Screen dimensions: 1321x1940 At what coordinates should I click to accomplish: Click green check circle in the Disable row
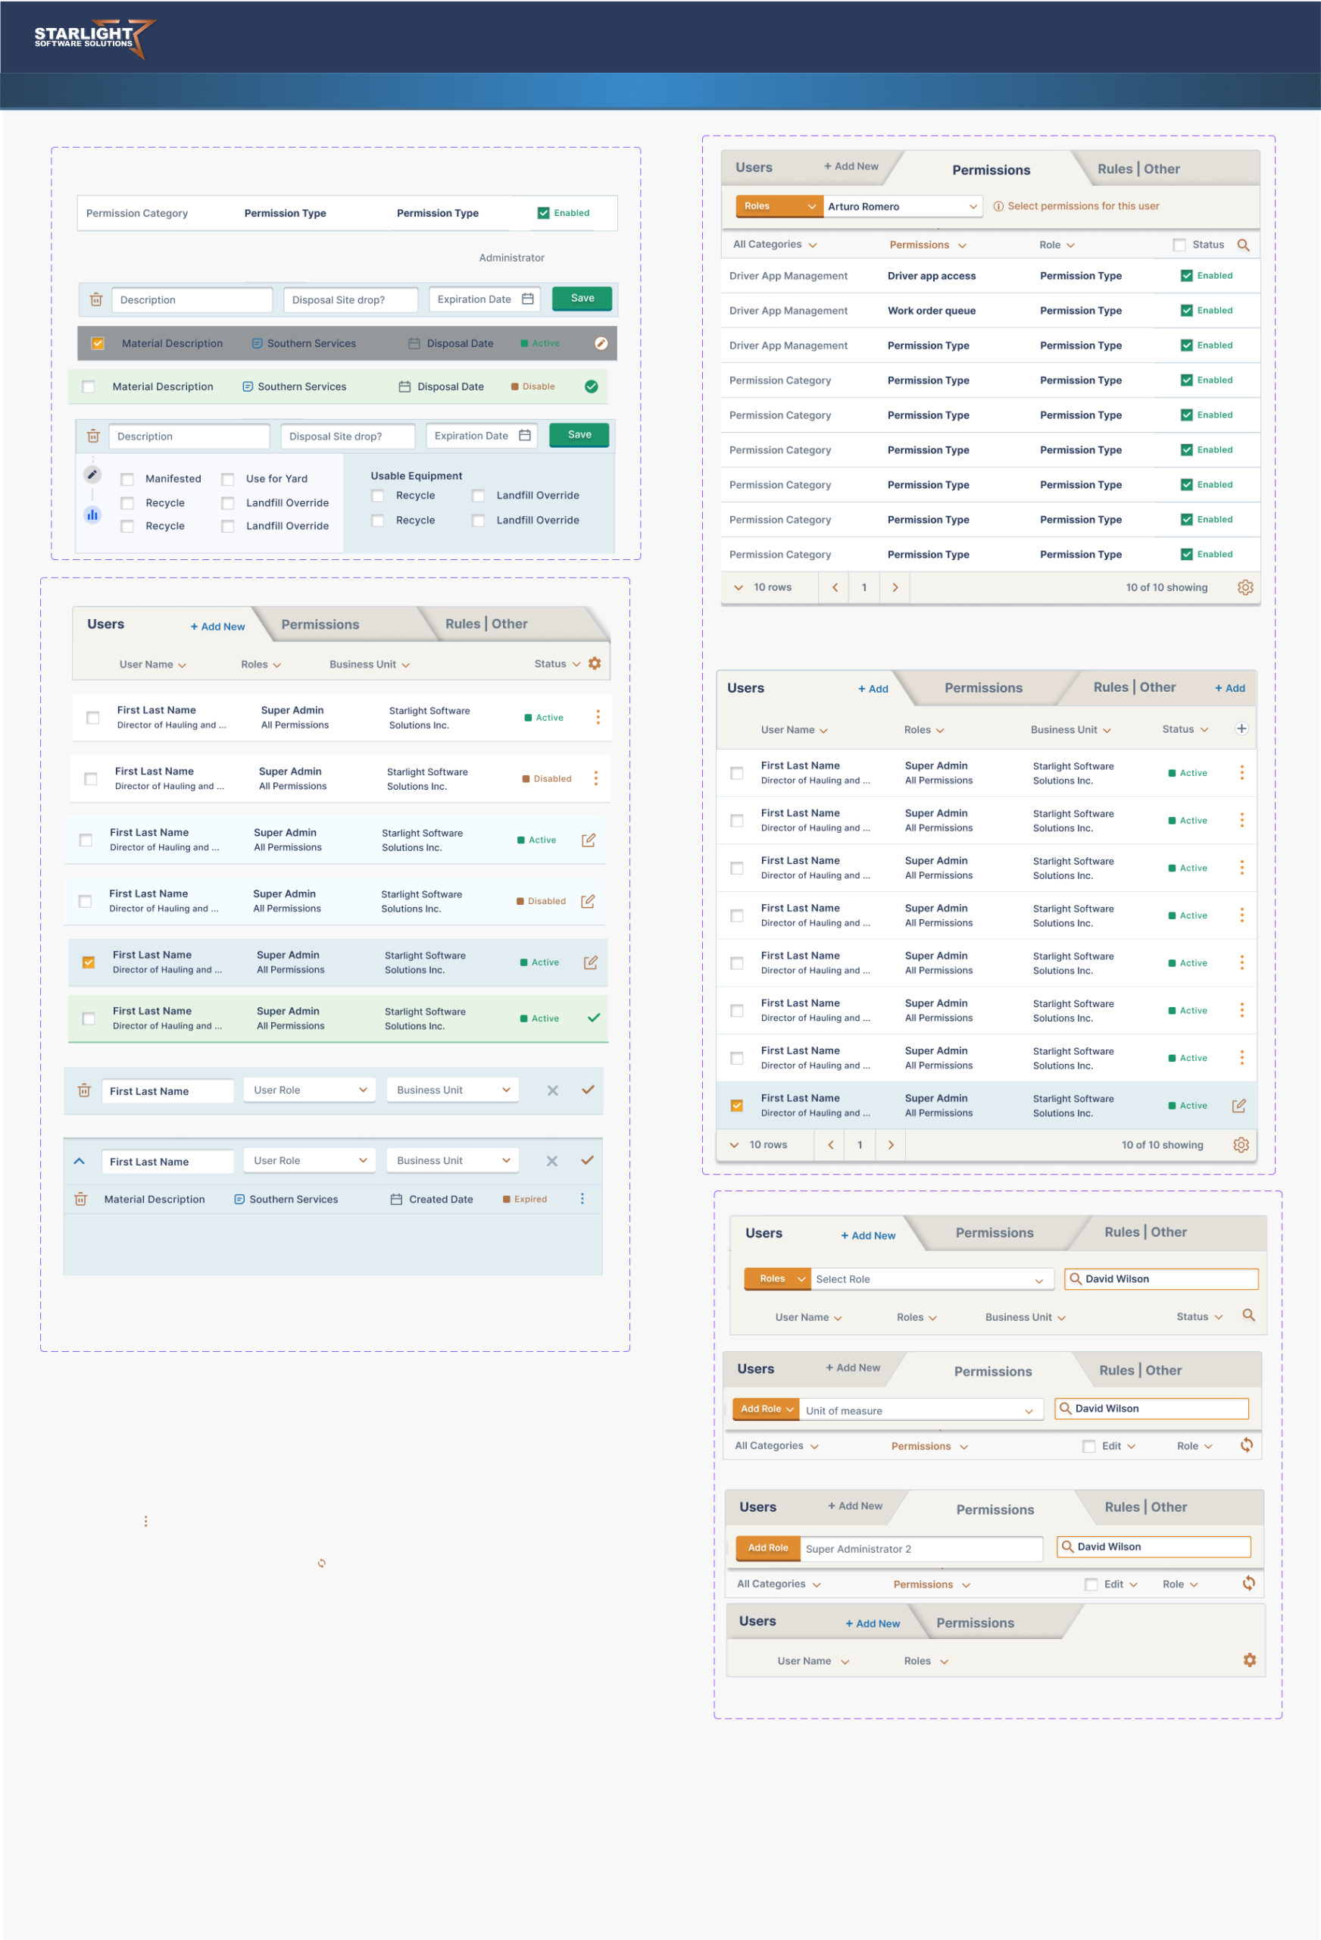tap(591, 386)
